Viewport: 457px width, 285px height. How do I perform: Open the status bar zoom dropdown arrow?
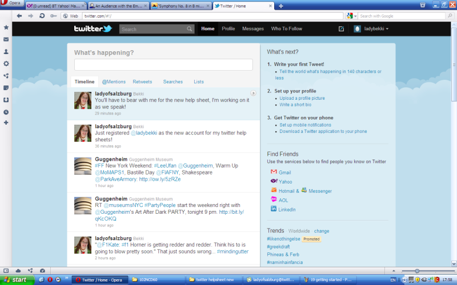(x=394, y=270)
